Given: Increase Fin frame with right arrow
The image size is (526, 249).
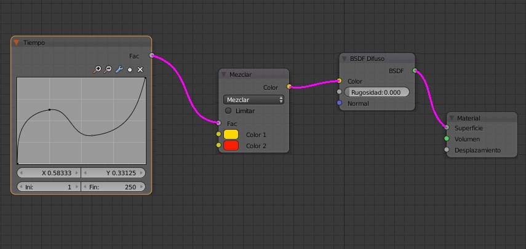Looking at the screenshot, I should (x=141, y=187).
